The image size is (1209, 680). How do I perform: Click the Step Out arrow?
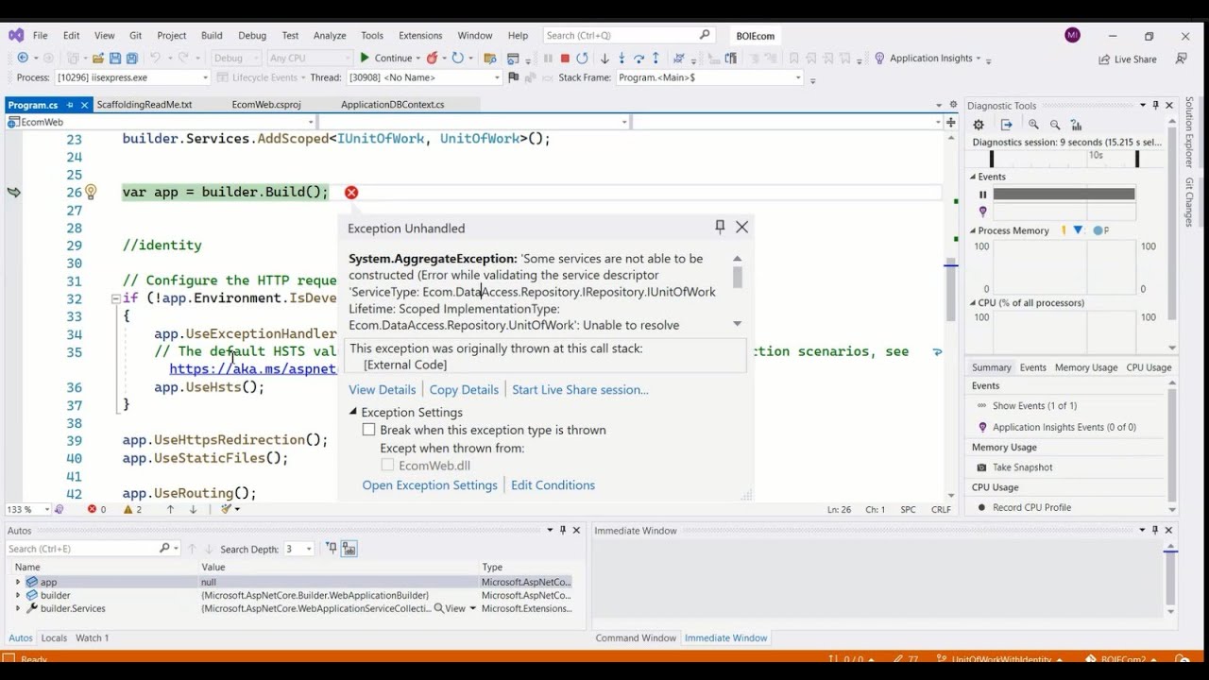[656, 59]
